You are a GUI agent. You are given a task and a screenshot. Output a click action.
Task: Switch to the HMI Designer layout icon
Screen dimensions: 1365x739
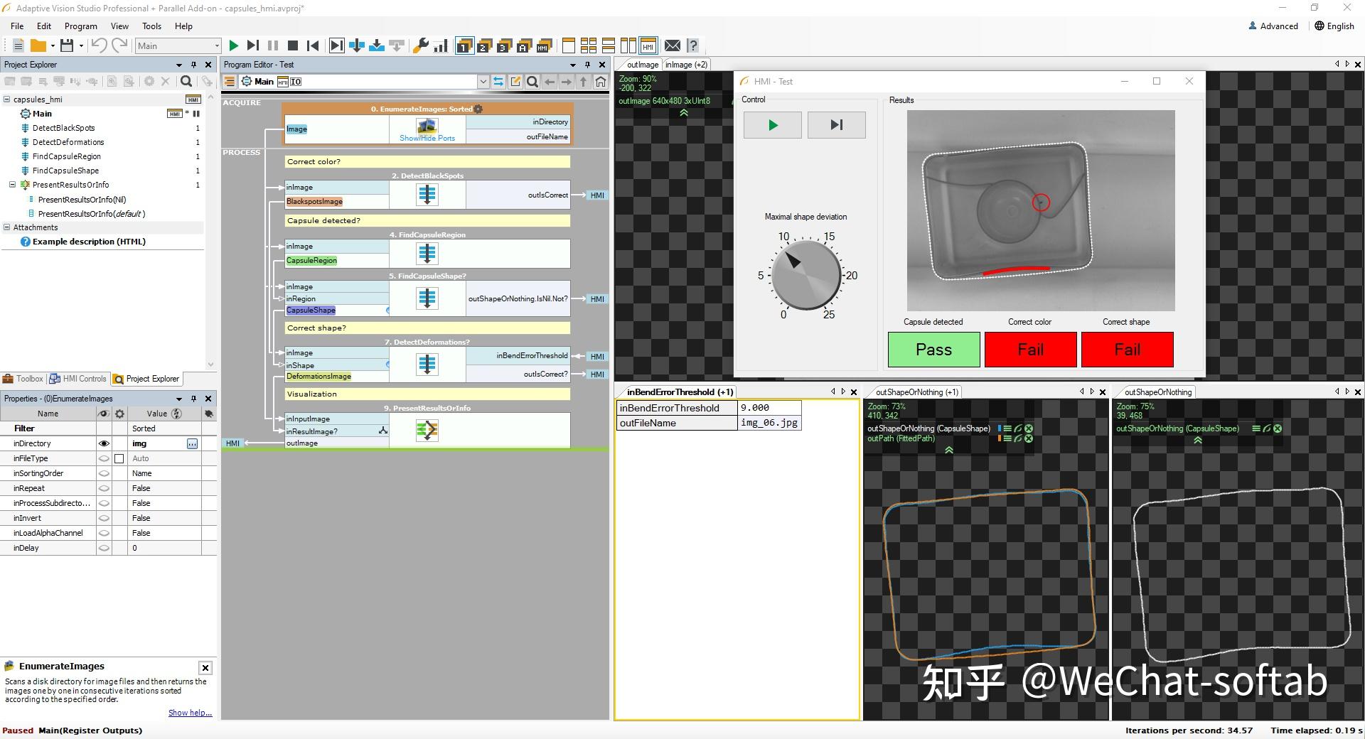[x=648, y=46]
